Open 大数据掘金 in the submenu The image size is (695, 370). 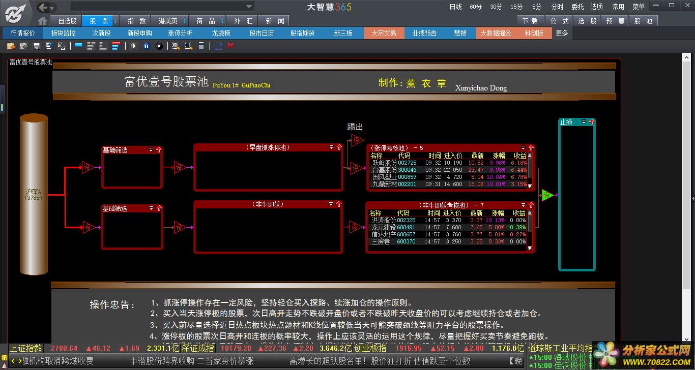496,33
